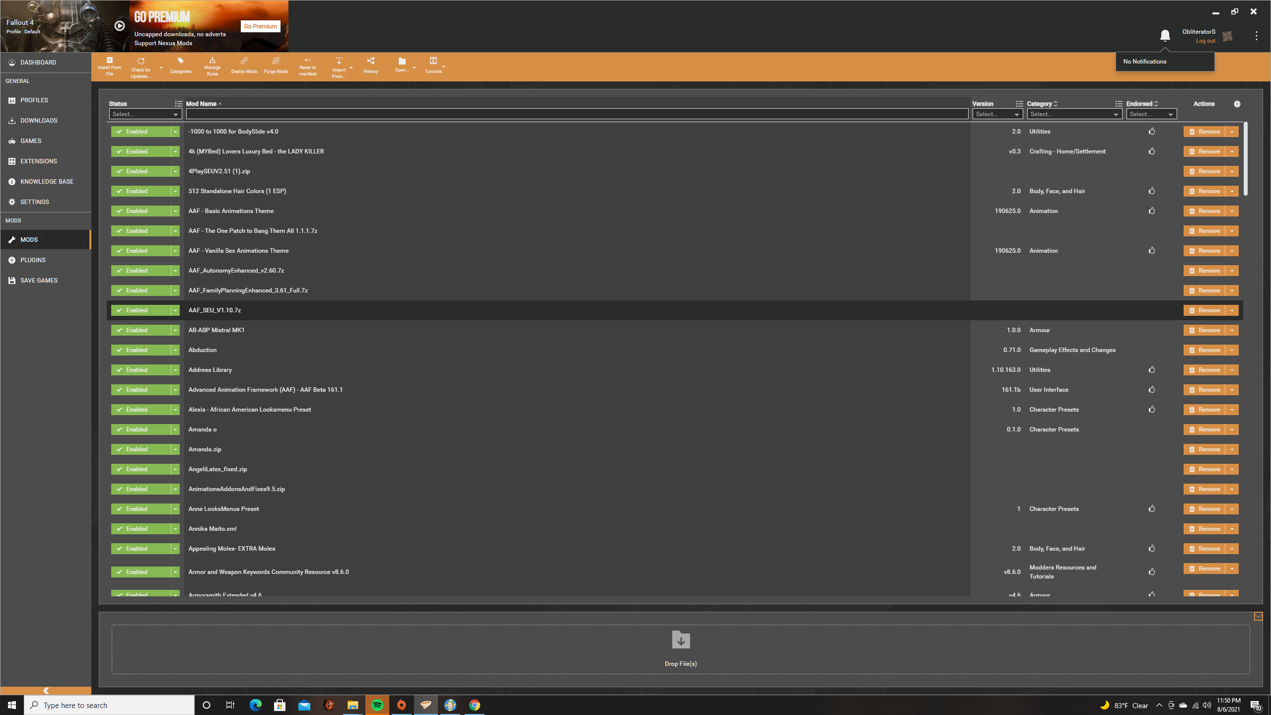Expand status arrow for Alexis Looksmenu Preset
Image resolution: width=1271 pixels, height=715 pixels.
[175, 410]
